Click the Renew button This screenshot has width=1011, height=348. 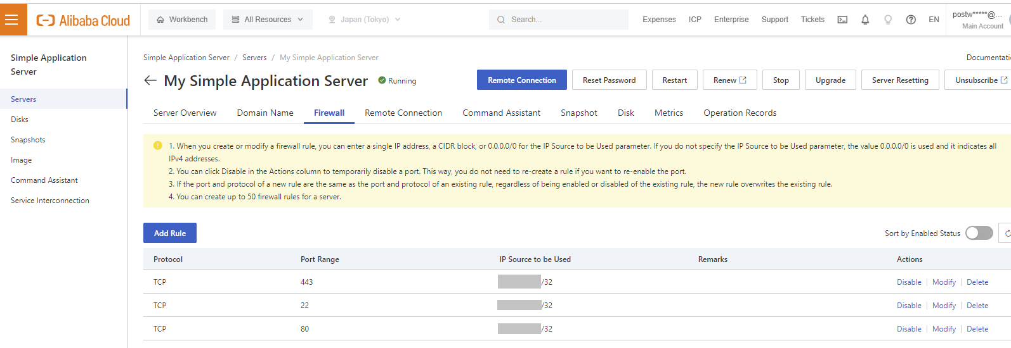pos(730,80)
